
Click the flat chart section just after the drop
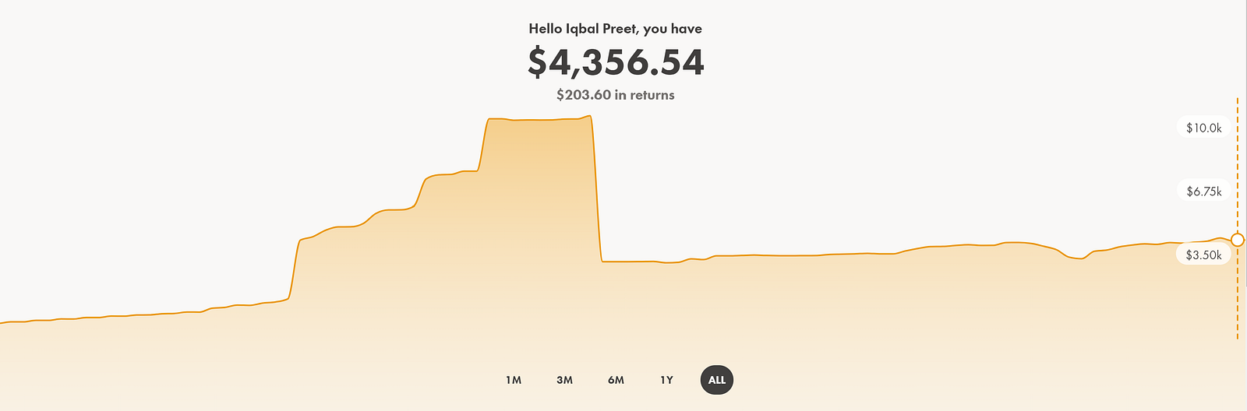click(x=631, y=262)
